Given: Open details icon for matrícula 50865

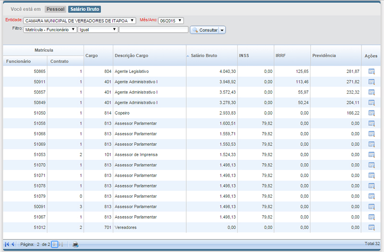Looking at the screenshot, I should 372,72.
